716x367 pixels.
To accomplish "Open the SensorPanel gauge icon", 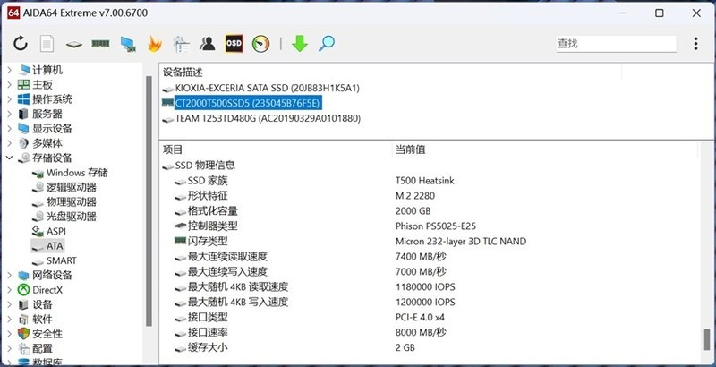I will click(x=260, y=44).
